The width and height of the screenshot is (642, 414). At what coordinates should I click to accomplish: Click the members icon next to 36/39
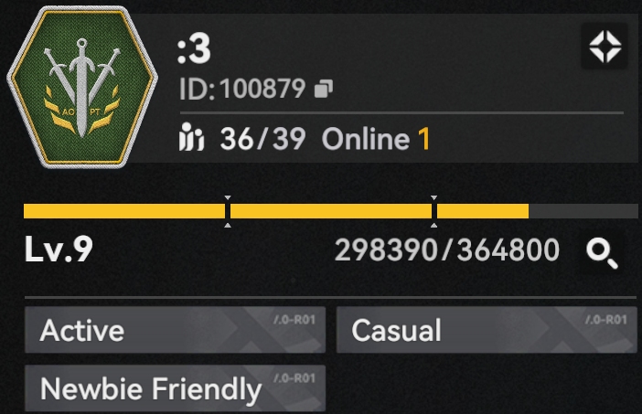point(191,137)
